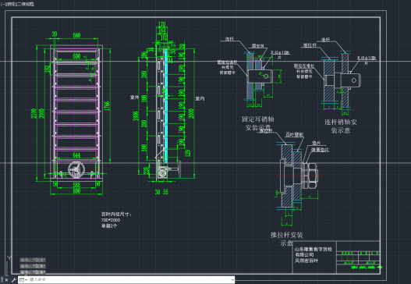Open the [-] viewport controls menu
411x284 pixels.
pyautogui.click(x=3, y=4)
